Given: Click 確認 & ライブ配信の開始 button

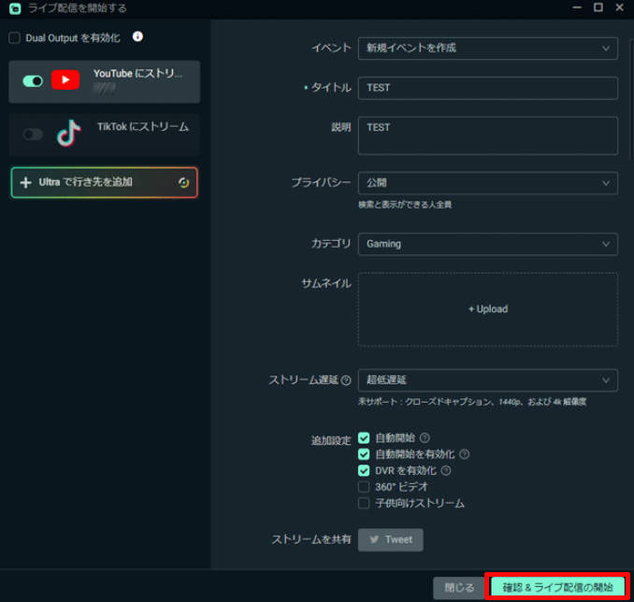Looking at the screenshot, I should tap(557, 587).
